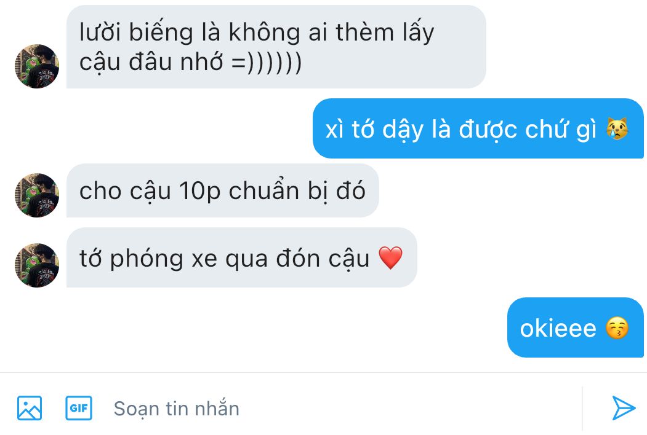Click the kissing face emoji

[x=617, y=328]
